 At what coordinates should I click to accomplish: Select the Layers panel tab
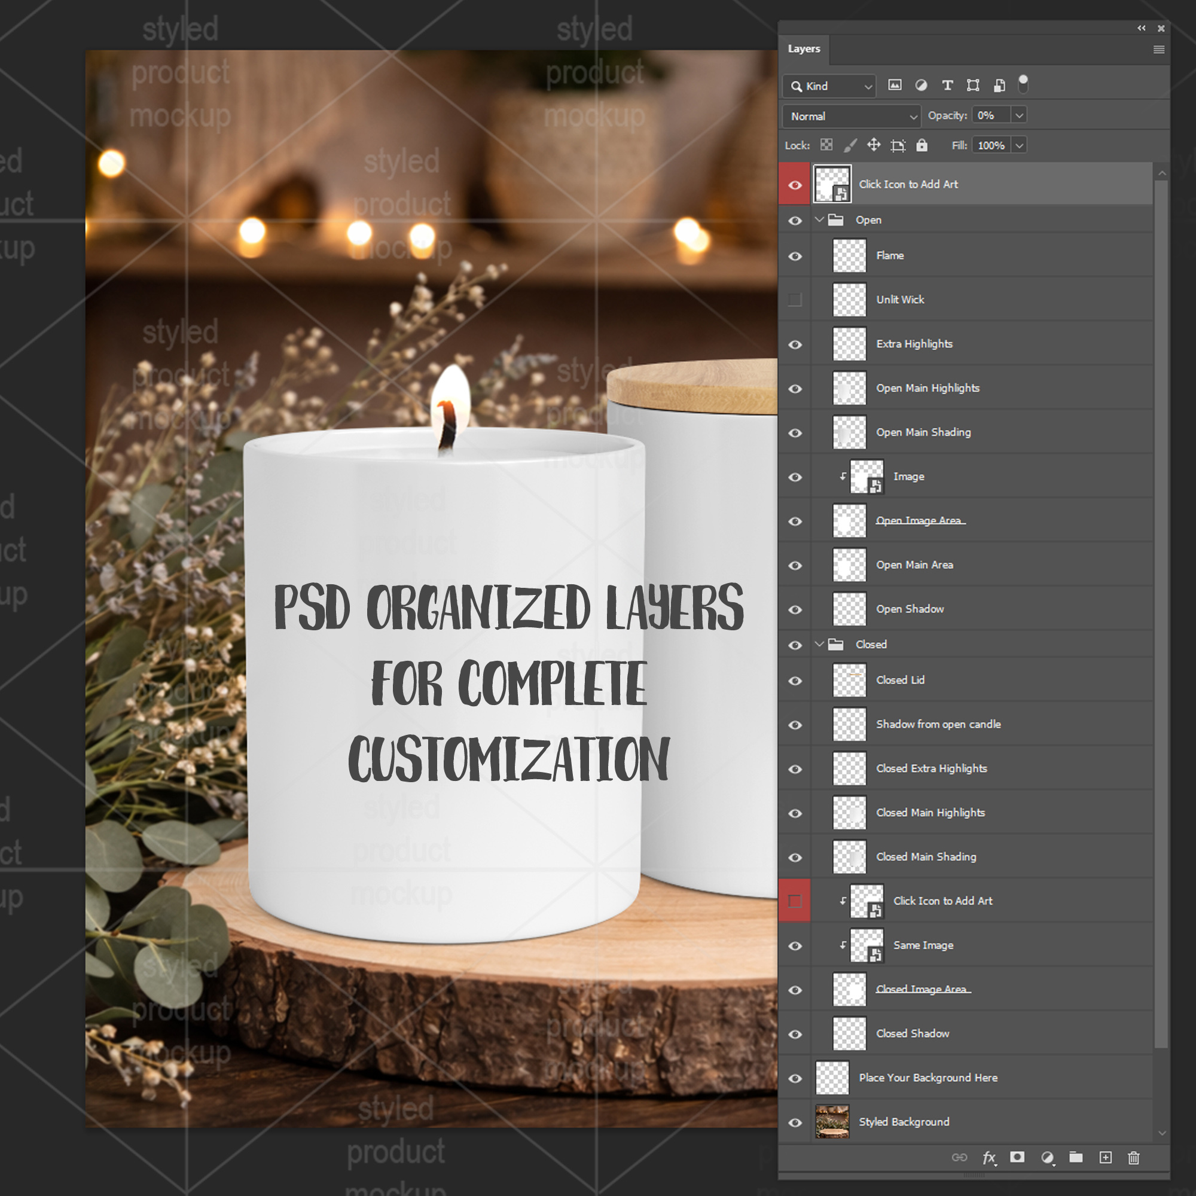[804, 49]
